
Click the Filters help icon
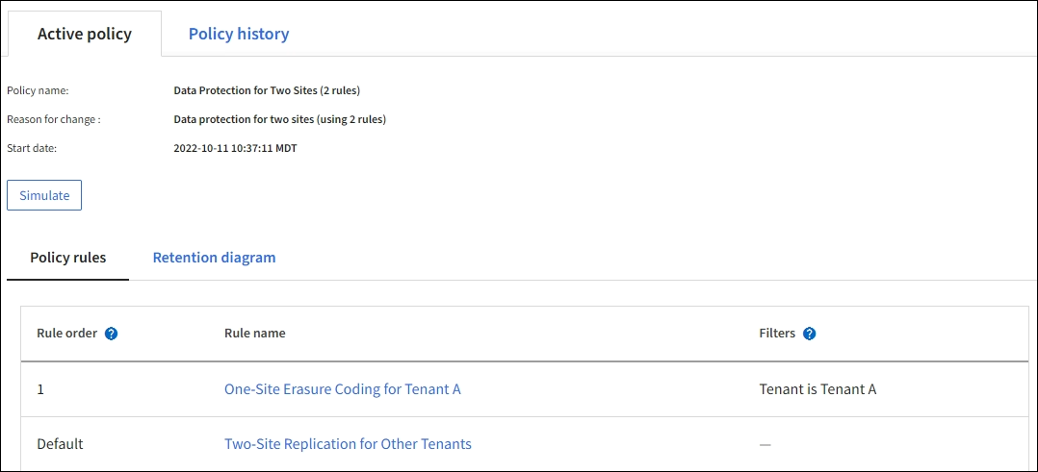pyautogui.click(x=809, y=334)
